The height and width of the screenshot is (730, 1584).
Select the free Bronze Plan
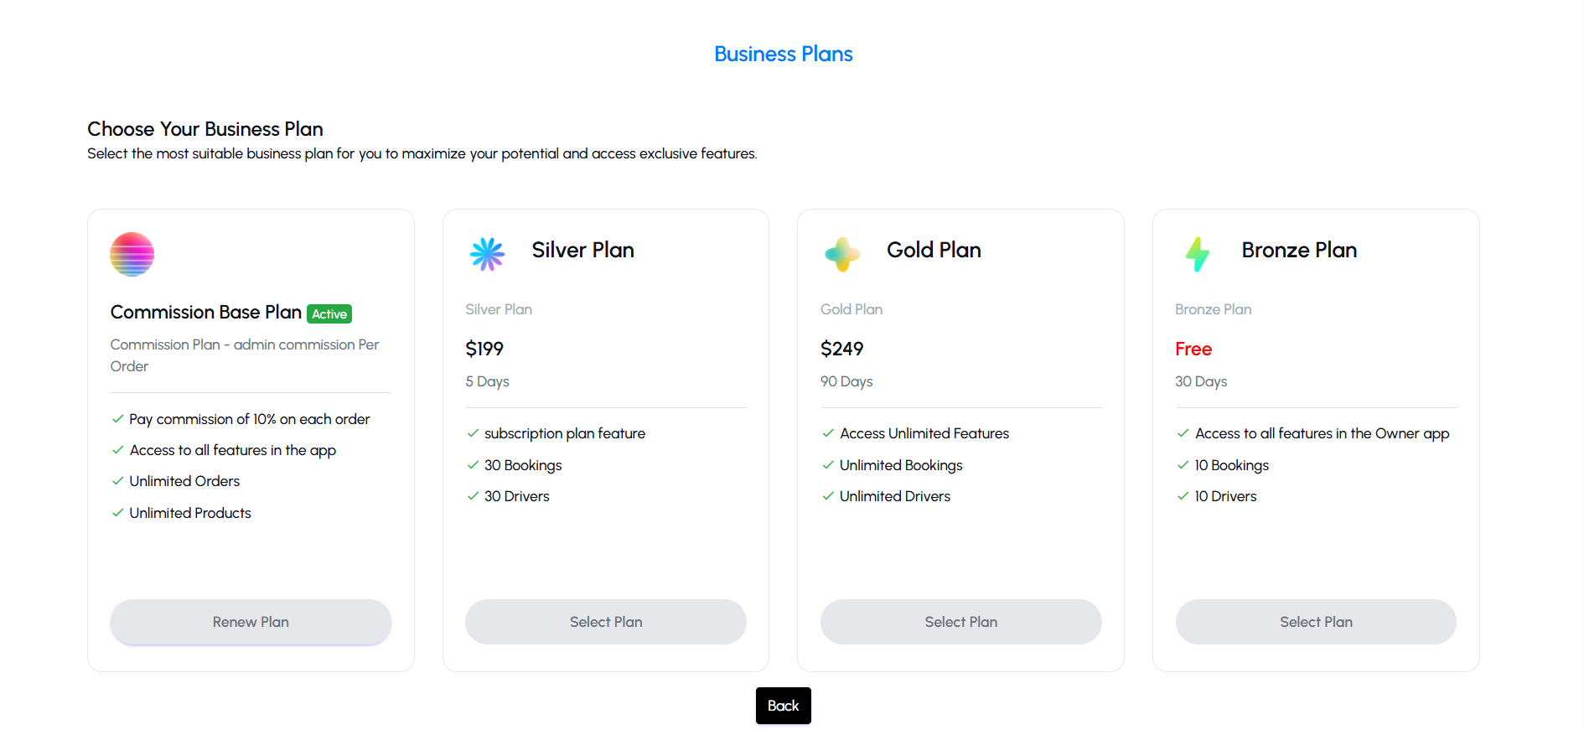click(x=1316, y=622)
